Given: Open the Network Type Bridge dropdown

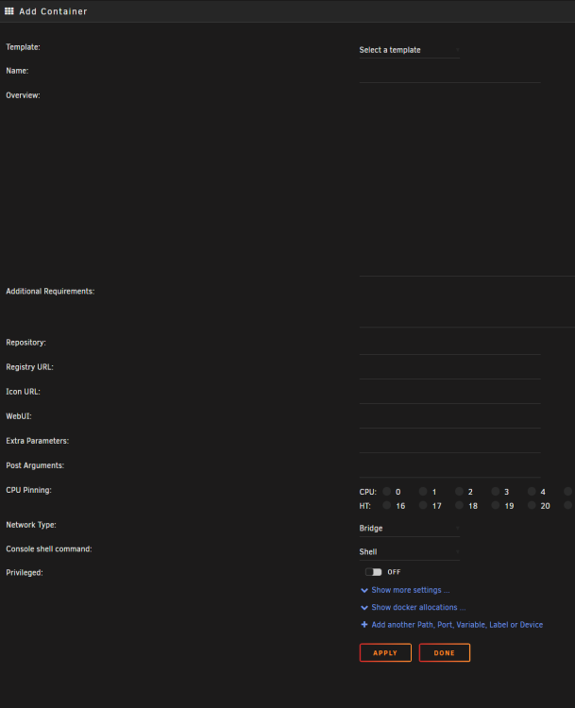Looking at the screenshot, I should [409, 529].
